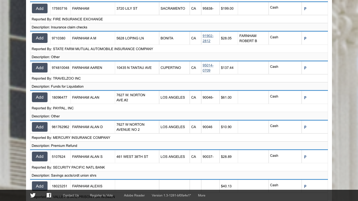Image resolution: width=358 pixels, height=201 pixels.
Task: Select property ID 5107624
Action: 59,157
